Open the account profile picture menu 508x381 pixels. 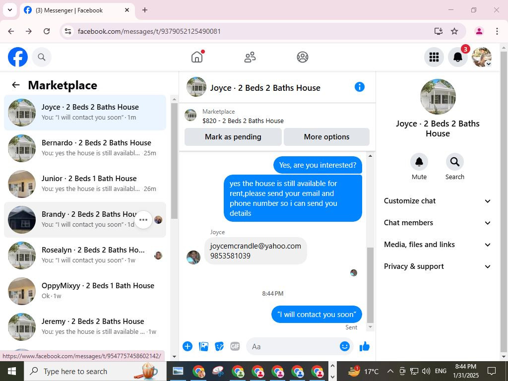482,57
